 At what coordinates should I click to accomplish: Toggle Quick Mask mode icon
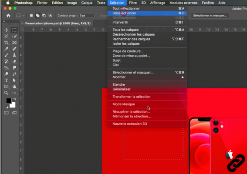pos(6,113)
